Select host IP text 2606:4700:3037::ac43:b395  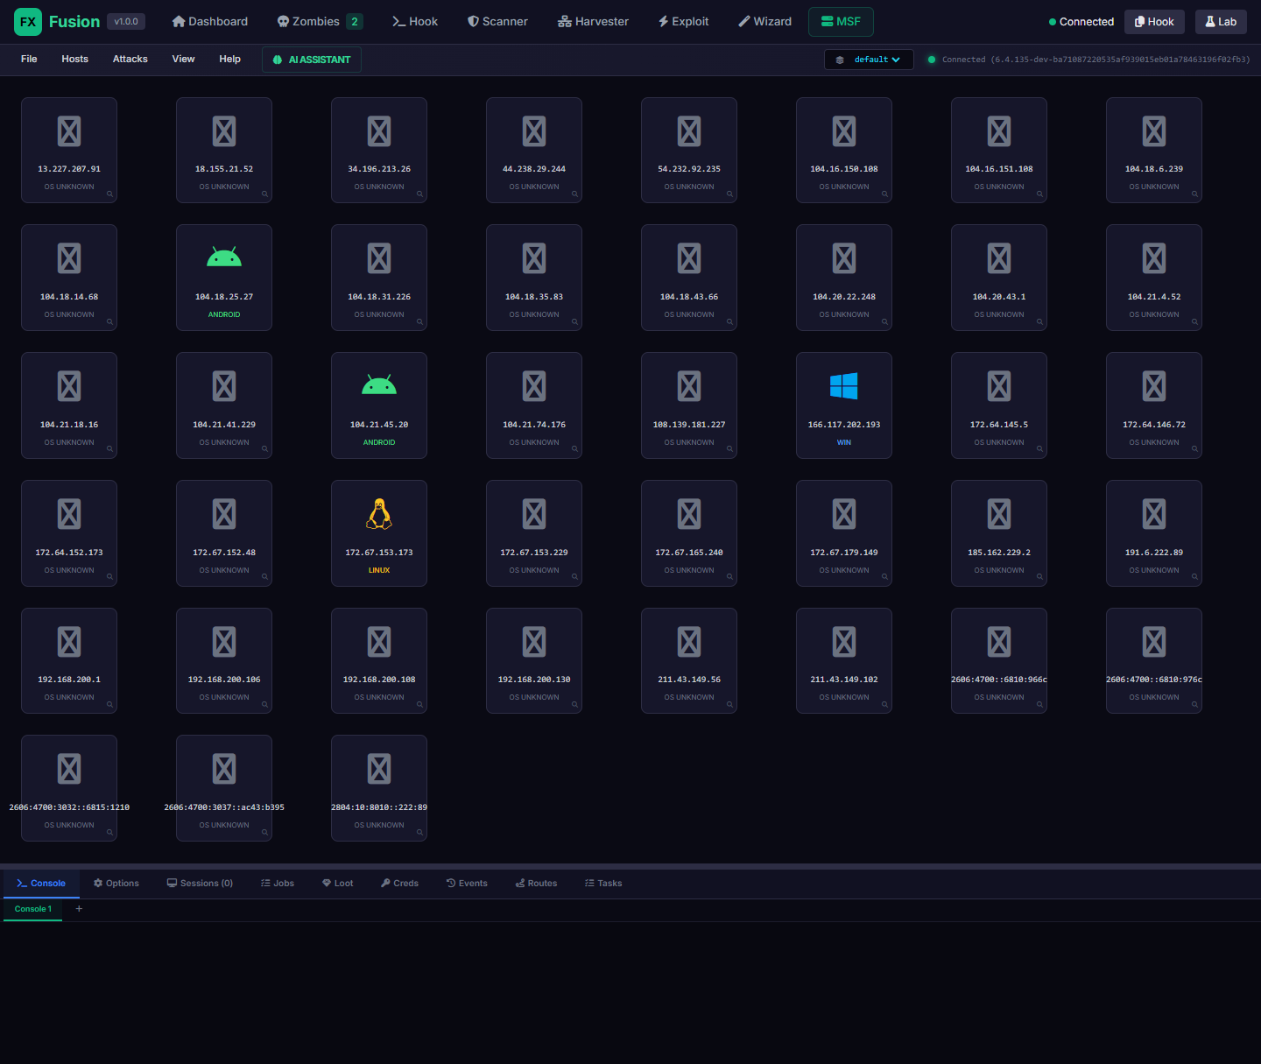coord(224,807)
